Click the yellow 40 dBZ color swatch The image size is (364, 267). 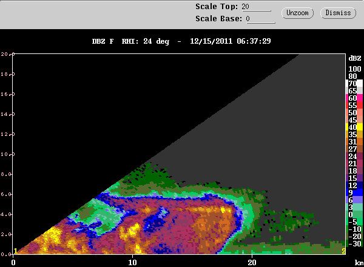click(x=354, y=127)
